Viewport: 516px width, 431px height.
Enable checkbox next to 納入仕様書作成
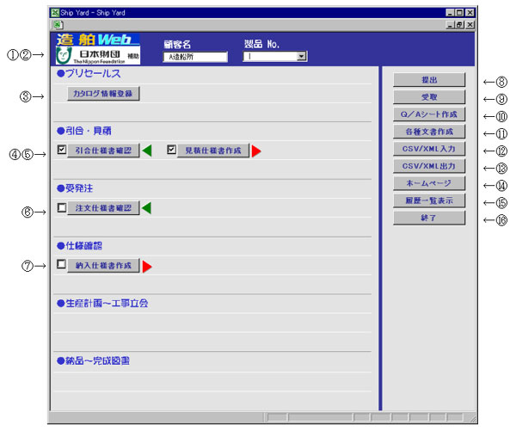[x=61, y=264]
